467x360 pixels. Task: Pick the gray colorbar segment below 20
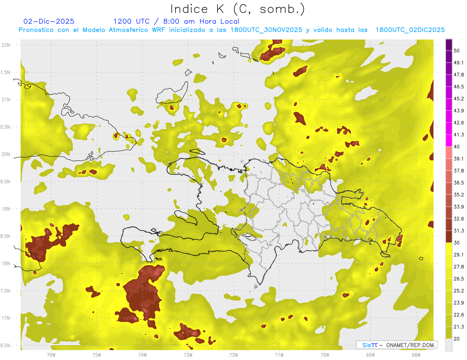coord(449,344)
